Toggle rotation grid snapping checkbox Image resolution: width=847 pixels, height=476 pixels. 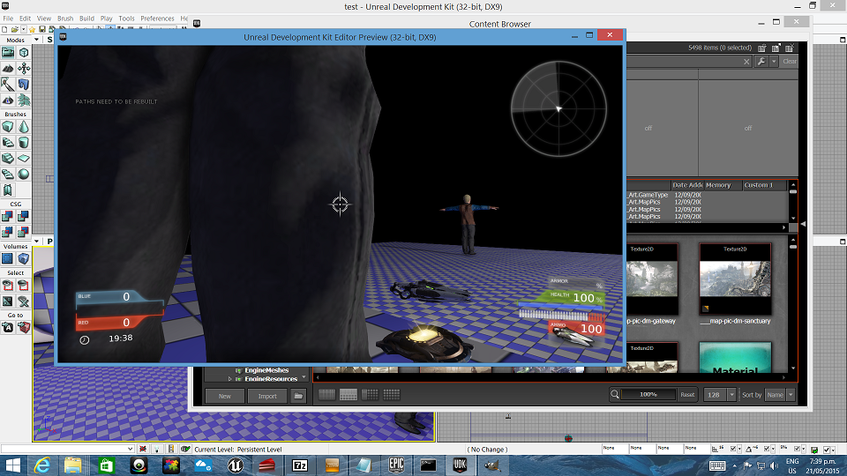coord(767,449)
